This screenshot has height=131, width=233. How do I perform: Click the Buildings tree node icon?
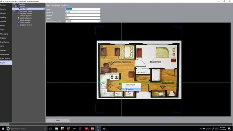coord(17,4)
